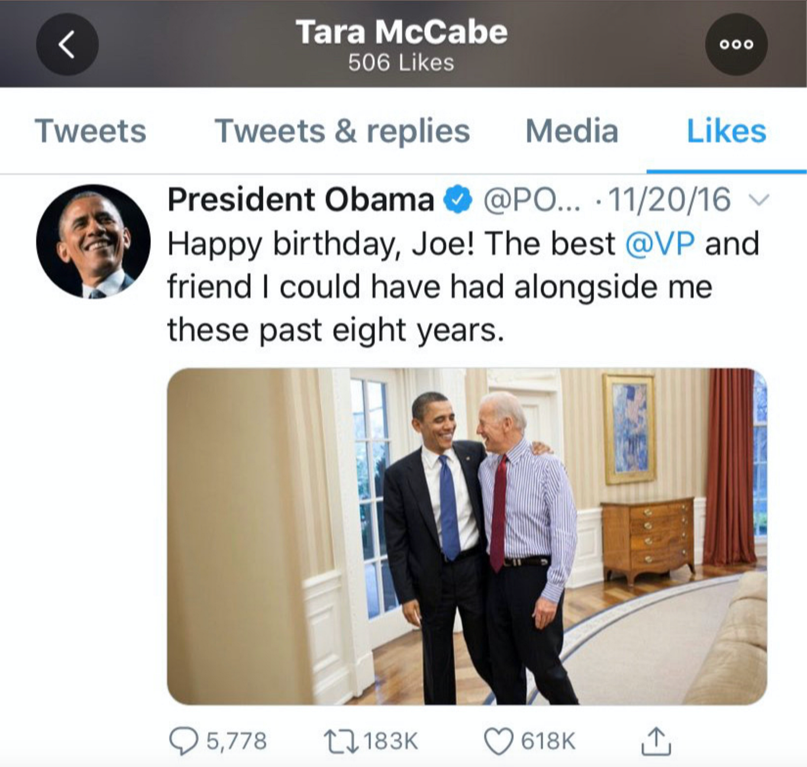The height and width of the screenshot is (767, 807).
Task: Select the Likes tab
Action: click(726, 131)
